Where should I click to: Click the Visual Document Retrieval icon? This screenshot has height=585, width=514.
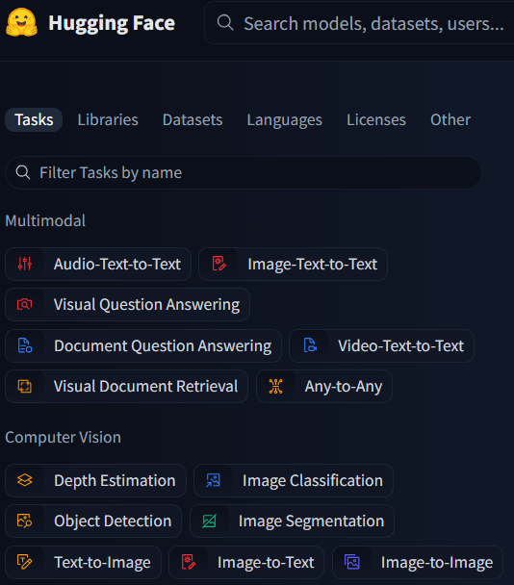[25, 386]
